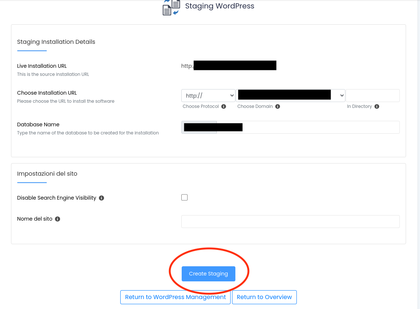Enable the Disable Search Engine Visibility checkbox
This screenshot has height=309, width=420.
[x=184, y=197]
